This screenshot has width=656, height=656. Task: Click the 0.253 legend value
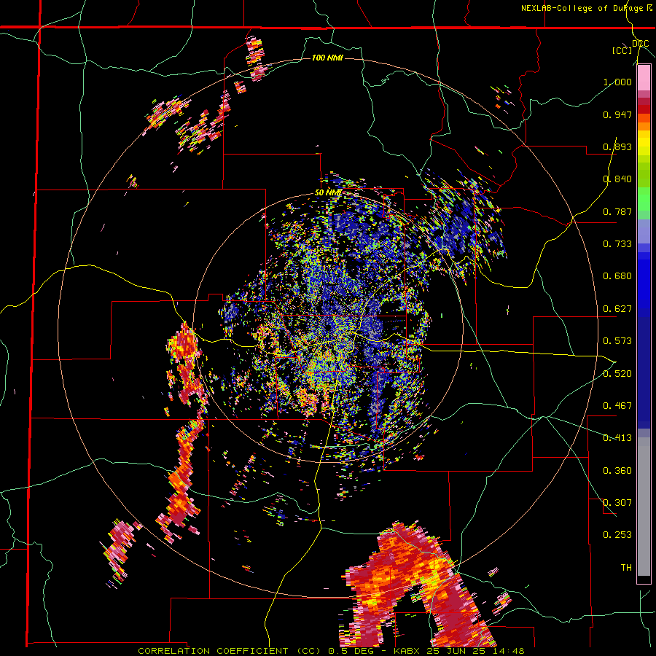[617, 535]
